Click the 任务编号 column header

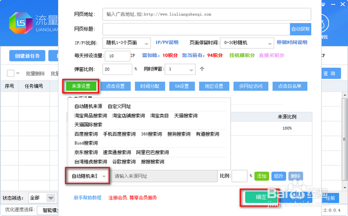(34, 86)
